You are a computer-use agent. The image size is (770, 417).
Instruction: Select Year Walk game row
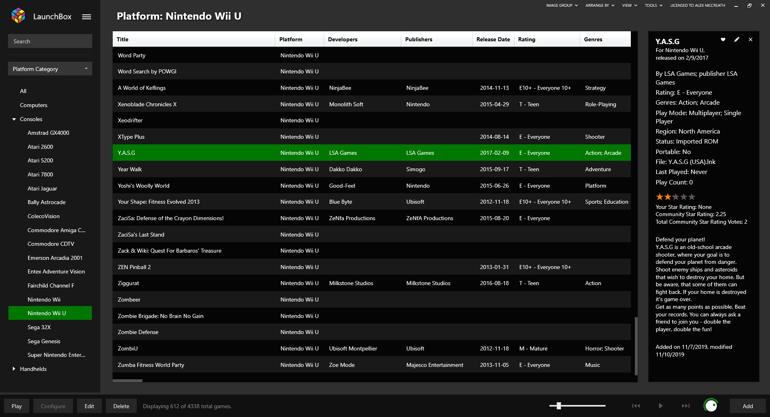(x=372, y=169)
